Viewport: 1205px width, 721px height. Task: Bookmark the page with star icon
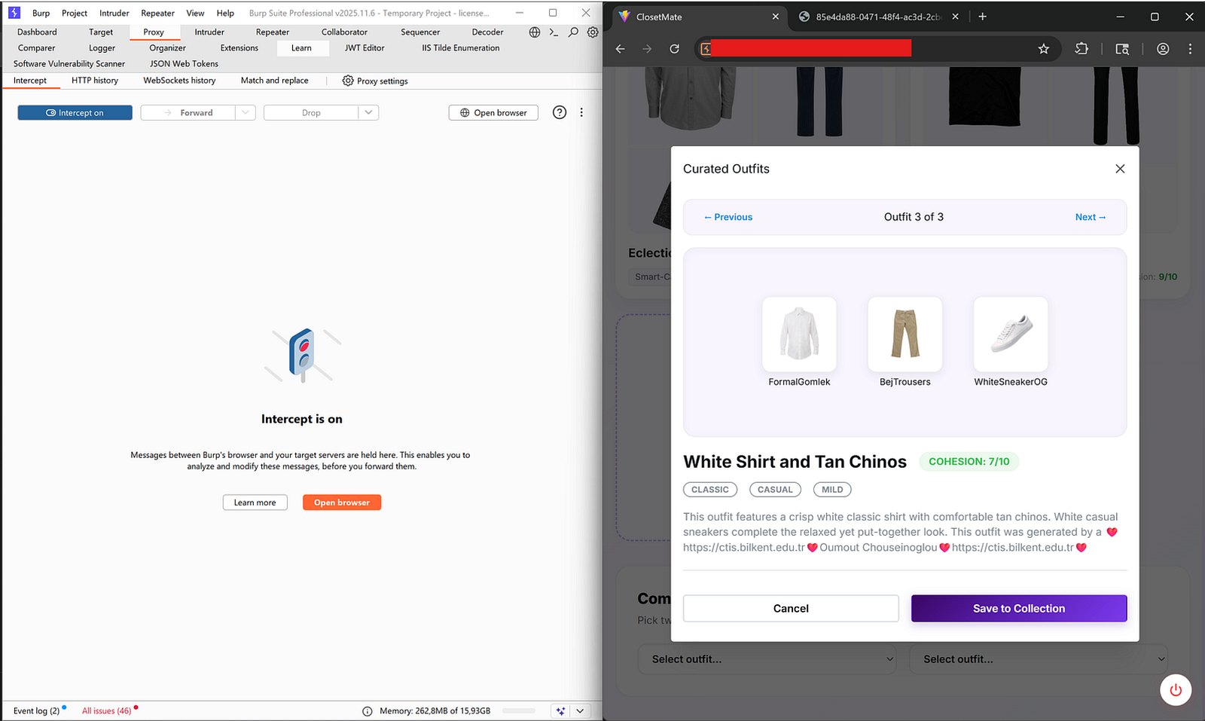[1043, 49]
